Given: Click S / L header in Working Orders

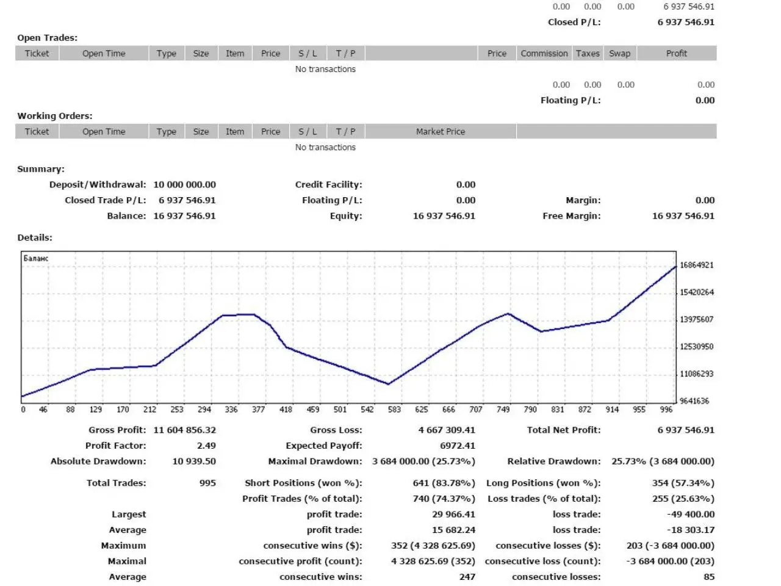Looking at the screenshot, I should coord(308,132).
